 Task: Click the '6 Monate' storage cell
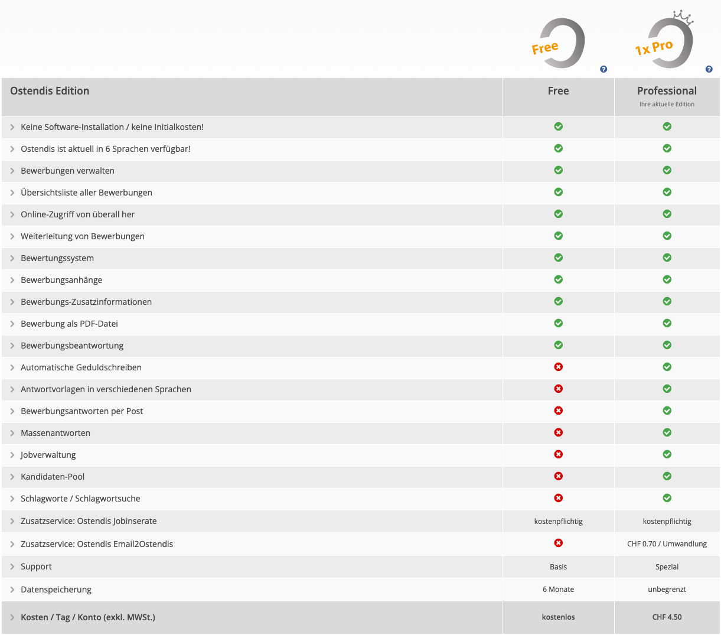559,590
